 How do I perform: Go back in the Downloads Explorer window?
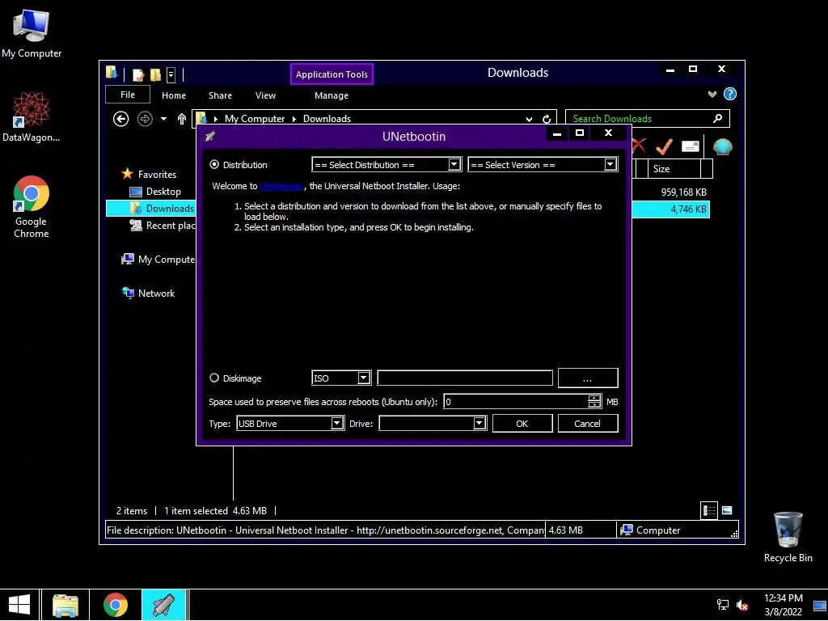tap(121, 119)
